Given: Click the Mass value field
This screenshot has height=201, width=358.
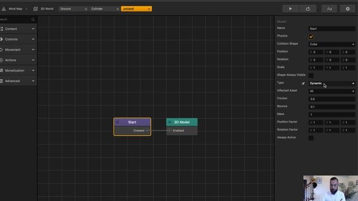Looking at the screenshot, I should [332, 114].
